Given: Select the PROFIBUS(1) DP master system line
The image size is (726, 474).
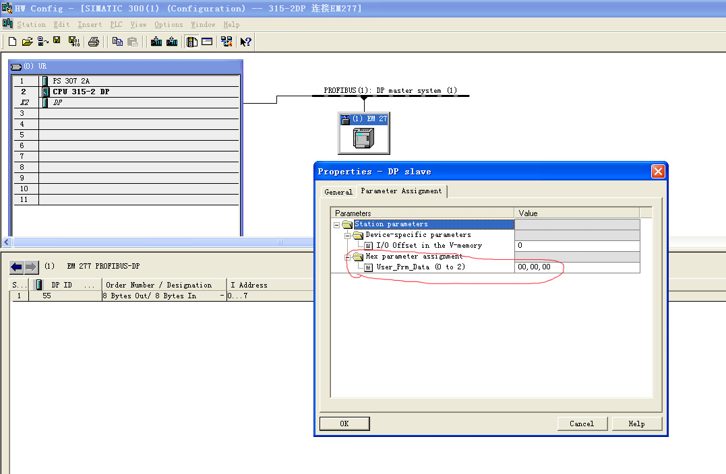Looking at the screenshot, I should click(x=390, y=96).
